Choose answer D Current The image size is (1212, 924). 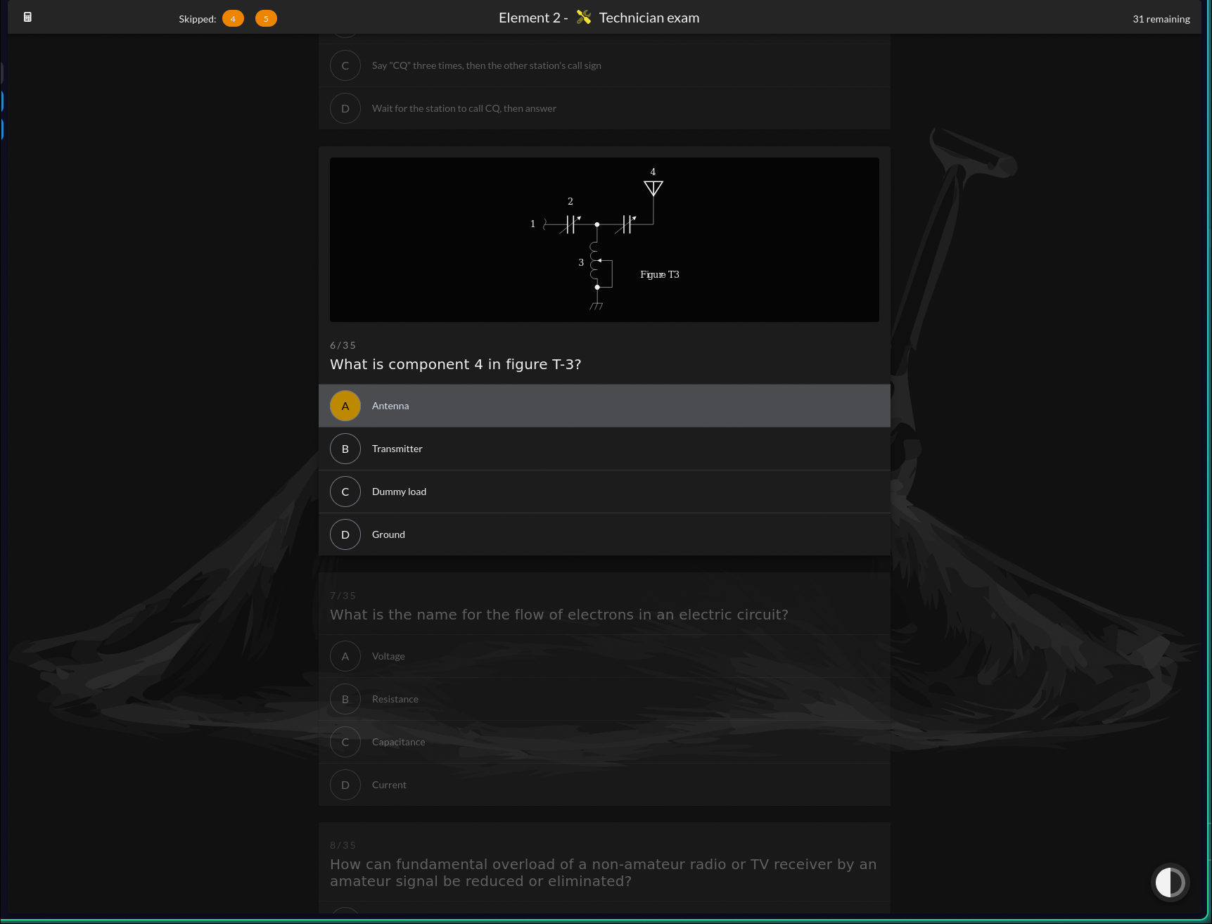604,785
